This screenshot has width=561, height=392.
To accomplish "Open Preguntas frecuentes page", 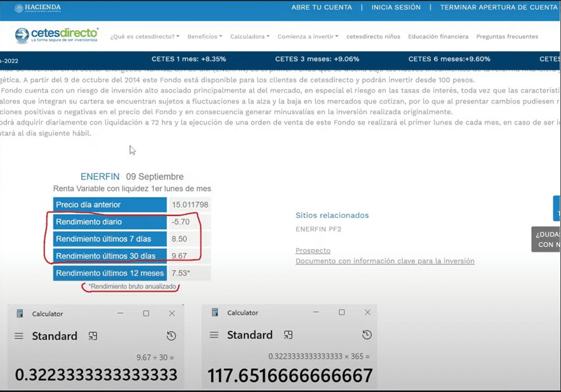I will [x=507, y=37].
